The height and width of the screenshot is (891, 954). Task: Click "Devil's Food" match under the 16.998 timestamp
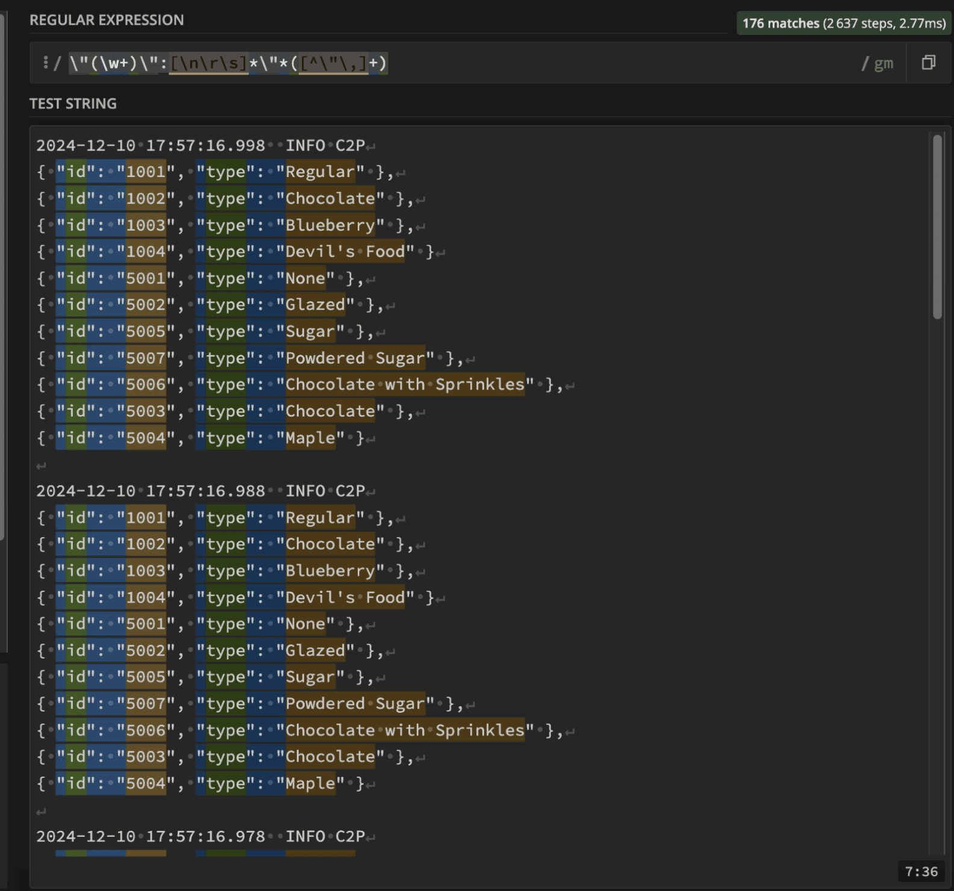pos(345,252)
